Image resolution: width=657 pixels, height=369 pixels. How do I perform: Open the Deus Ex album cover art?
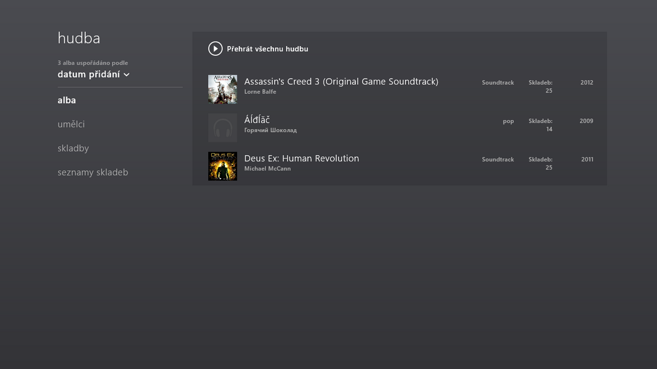pos(223,166)
